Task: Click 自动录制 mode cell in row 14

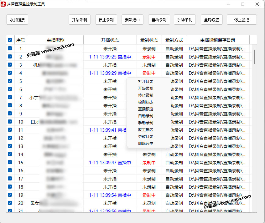Action: [174, 155]
